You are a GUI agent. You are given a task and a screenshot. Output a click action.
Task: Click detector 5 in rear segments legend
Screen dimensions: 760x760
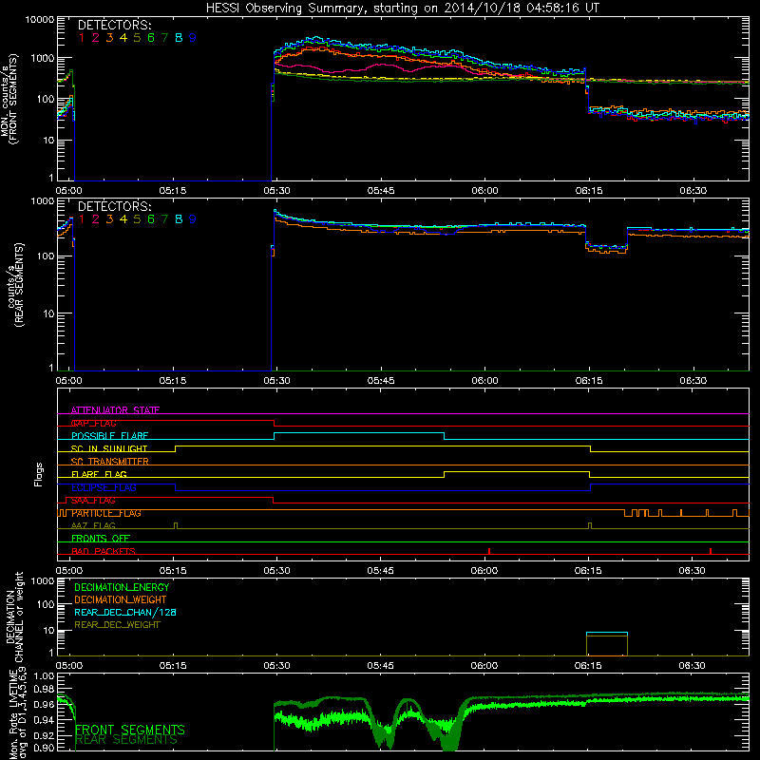click(137, 219)
